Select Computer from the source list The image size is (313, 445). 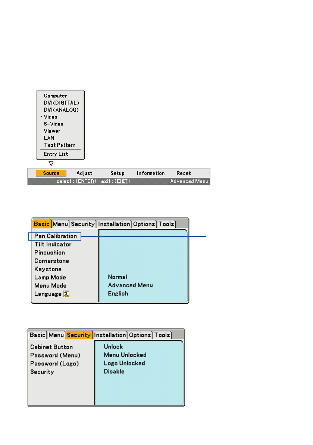coord(55,96)
